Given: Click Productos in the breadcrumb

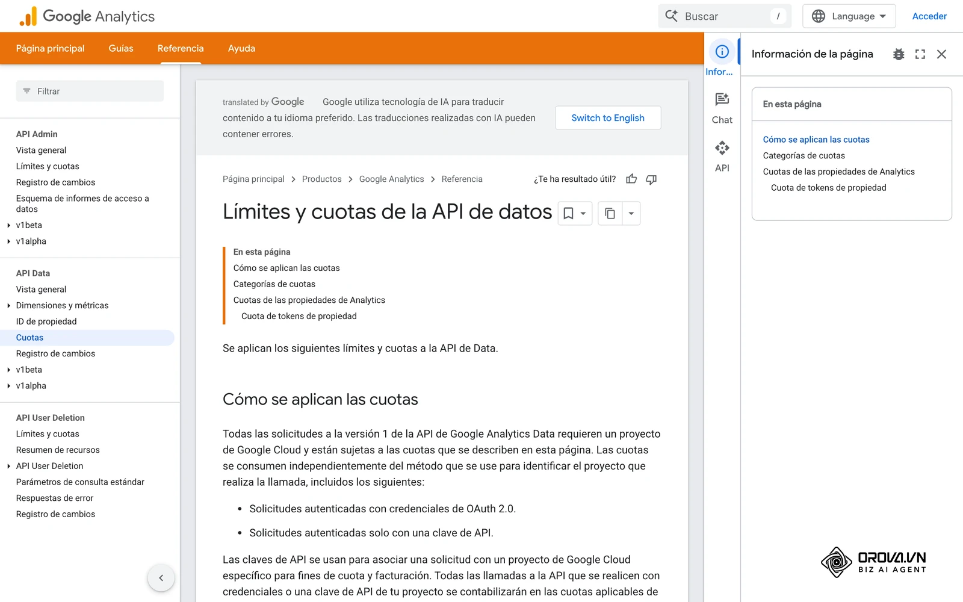Looking at the screenshot, I should pos(321,179).
